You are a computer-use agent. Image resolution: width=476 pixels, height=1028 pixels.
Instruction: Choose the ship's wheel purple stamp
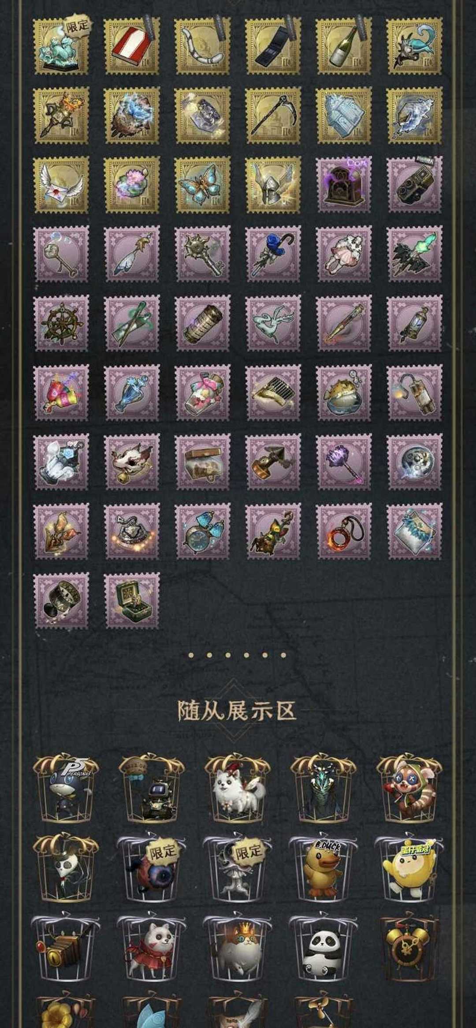pos(61,323)
